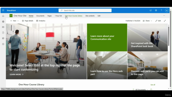This screenshot has width=172, height=97.
Task: Open Site contents navigation link
Action: (90, 16)
